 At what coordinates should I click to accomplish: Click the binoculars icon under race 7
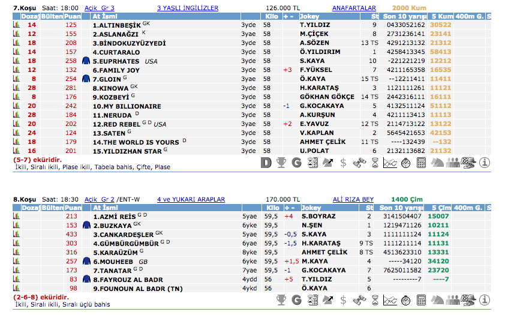click(x=359, y=163)
